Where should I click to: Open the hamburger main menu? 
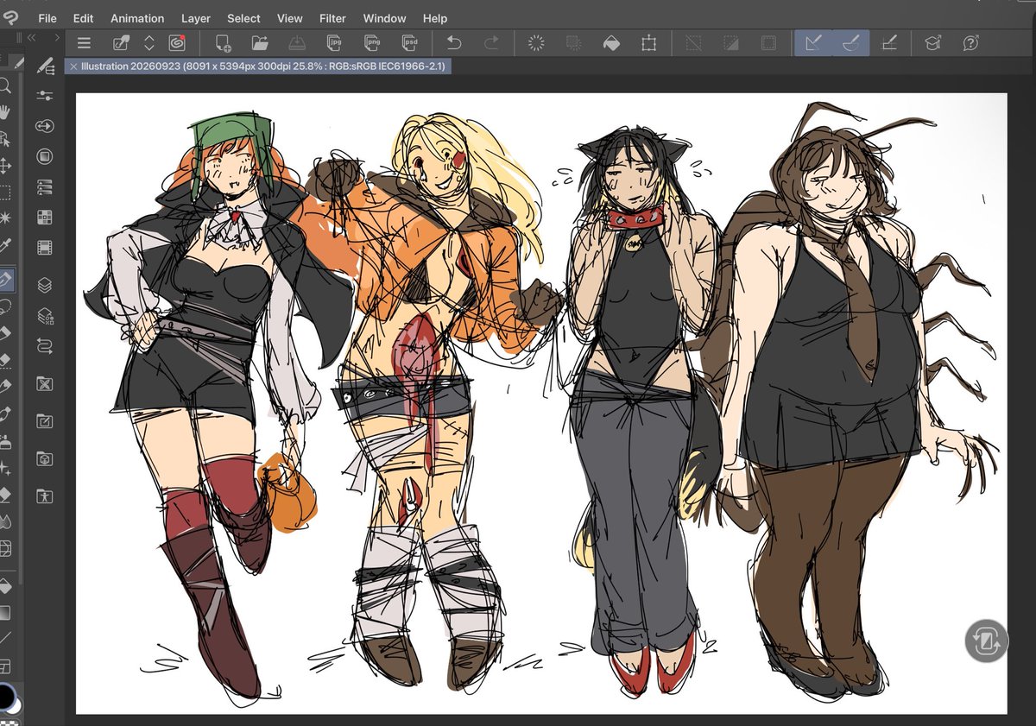click(84, 43)
